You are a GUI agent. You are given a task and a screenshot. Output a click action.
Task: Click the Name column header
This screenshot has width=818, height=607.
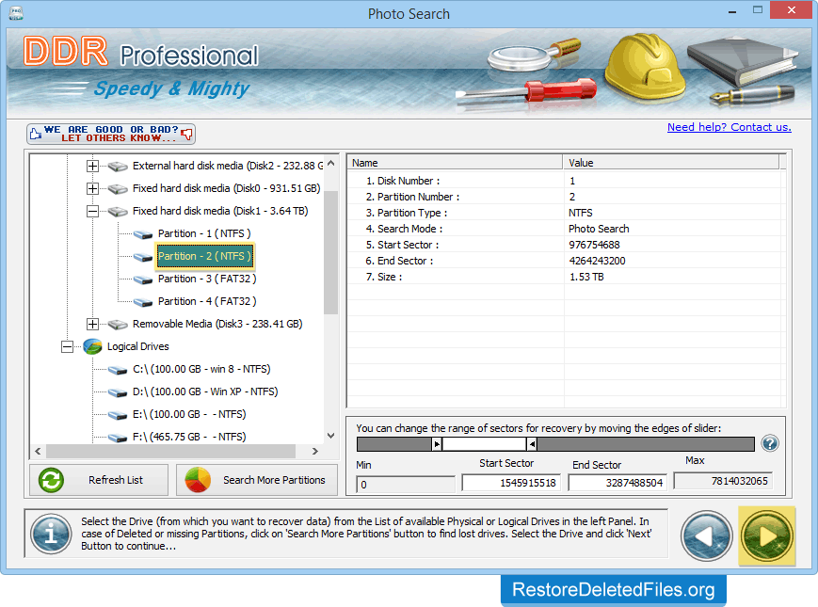tap(455, 163)
